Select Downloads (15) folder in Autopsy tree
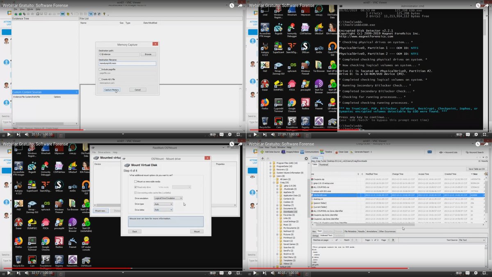This screenshot has height=277, width=492. [289, 212]
